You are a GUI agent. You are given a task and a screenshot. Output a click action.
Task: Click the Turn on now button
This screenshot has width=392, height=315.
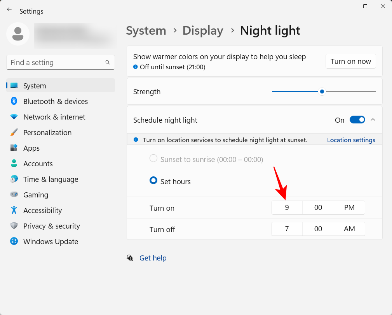350,61
